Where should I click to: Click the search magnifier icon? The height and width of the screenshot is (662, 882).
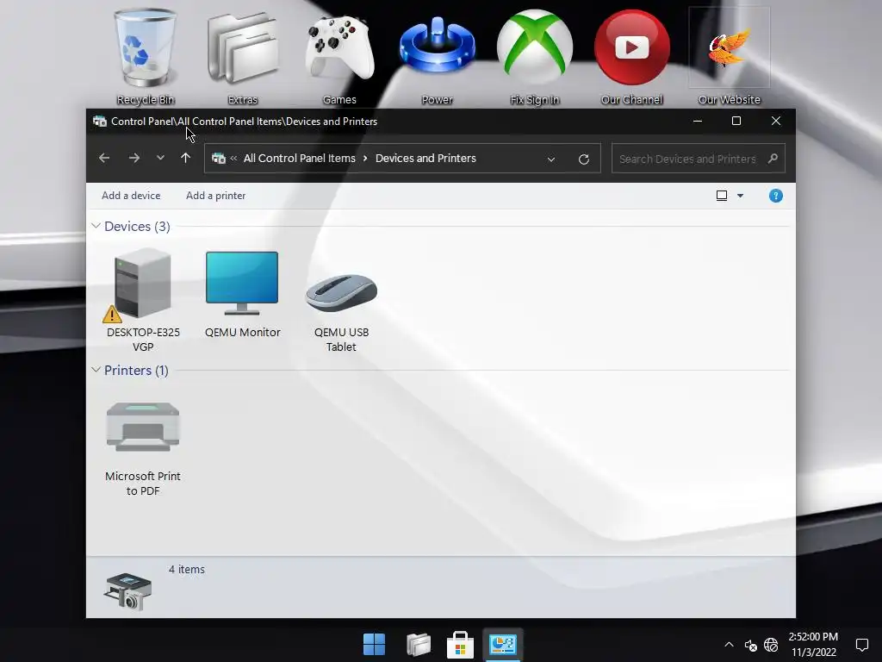point(773,159)
